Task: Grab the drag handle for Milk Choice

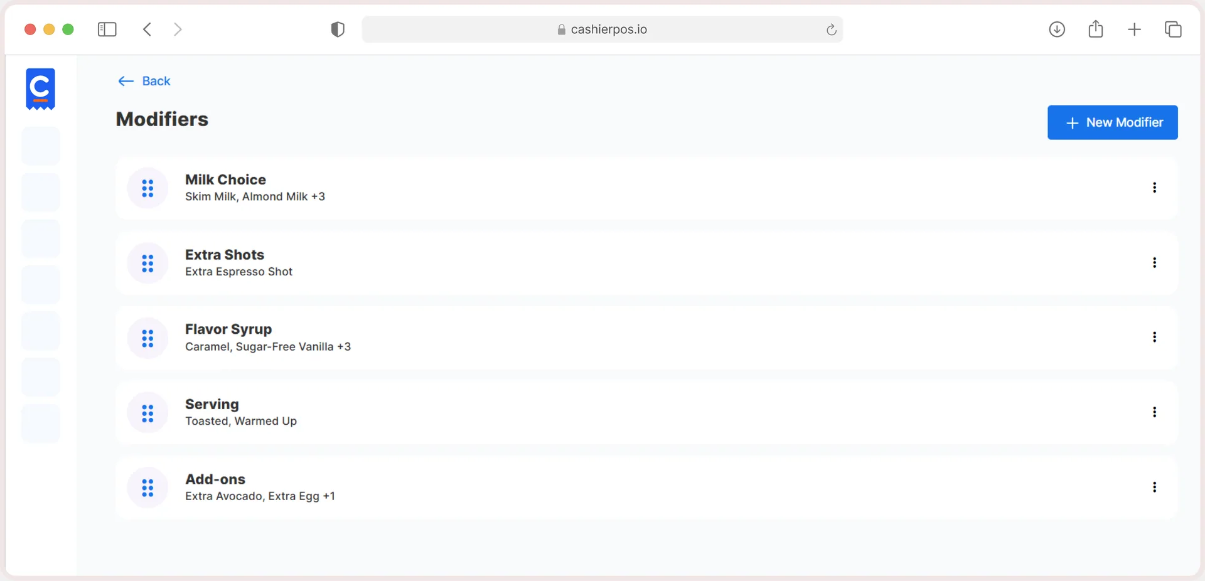Action: point(147,188)
